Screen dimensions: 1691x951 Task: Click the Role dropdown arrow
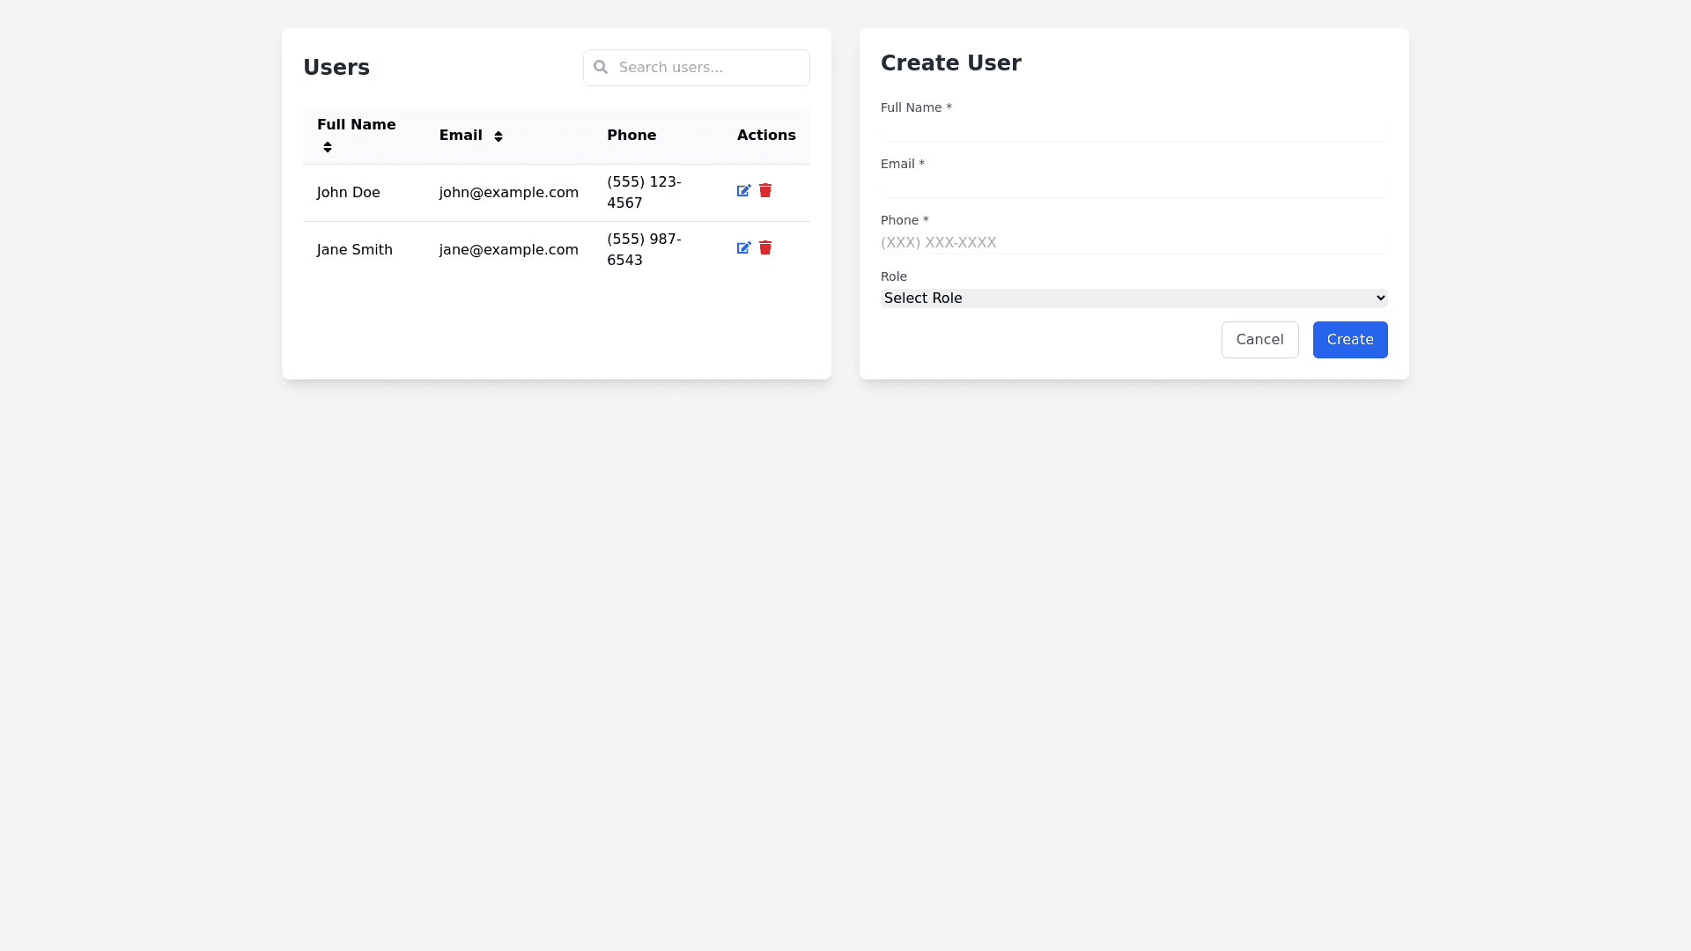coord(1380,299)
